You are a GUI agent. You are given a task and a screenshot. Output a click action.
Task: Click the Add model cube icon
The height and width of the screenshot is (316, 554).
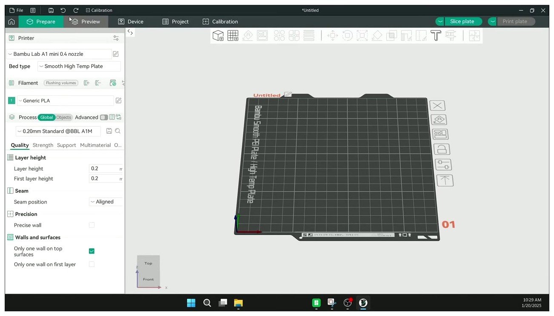[218, 36]
